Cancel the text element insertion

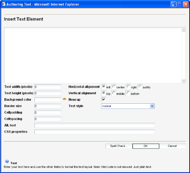[172, 146]
